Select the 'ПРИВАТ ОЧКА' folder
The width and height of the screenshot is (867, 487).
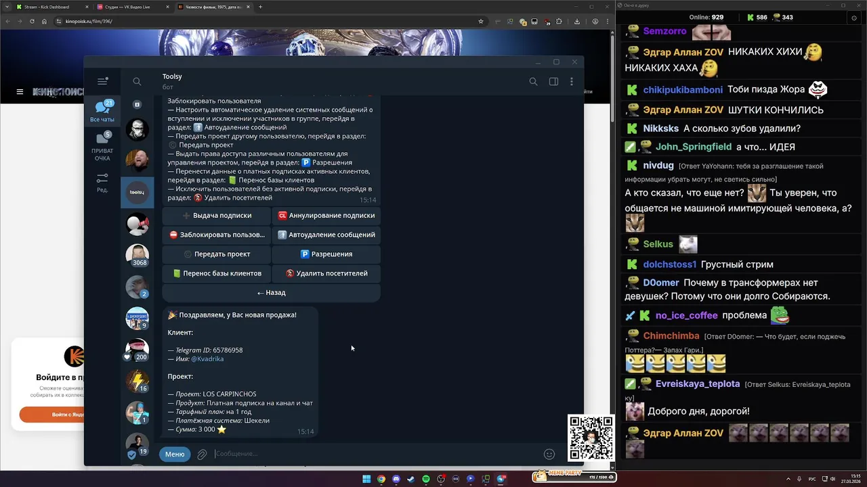(x=102, y=146)
